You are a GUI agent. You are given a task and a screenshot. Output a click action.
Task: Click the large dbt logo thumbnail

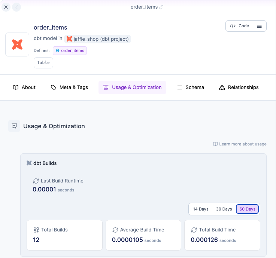click(17, 44)
